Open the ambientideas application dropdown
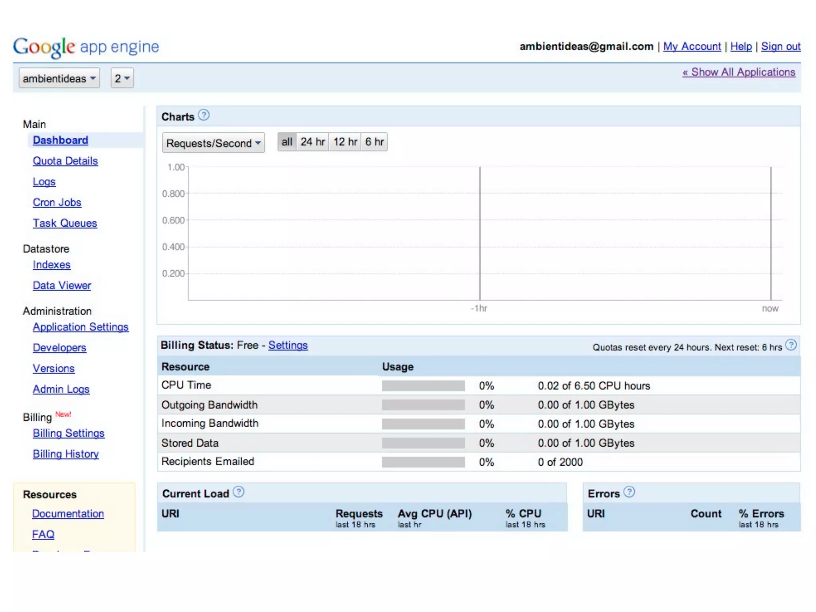The height and width of the screenshot is (612, 816). pos(59,78)
